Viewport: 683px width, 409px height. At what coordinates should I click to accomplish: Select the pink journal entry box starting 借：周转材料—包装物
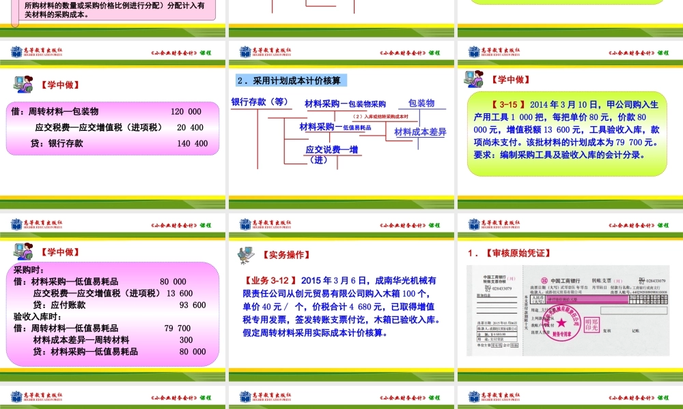(x=115, y=127)
